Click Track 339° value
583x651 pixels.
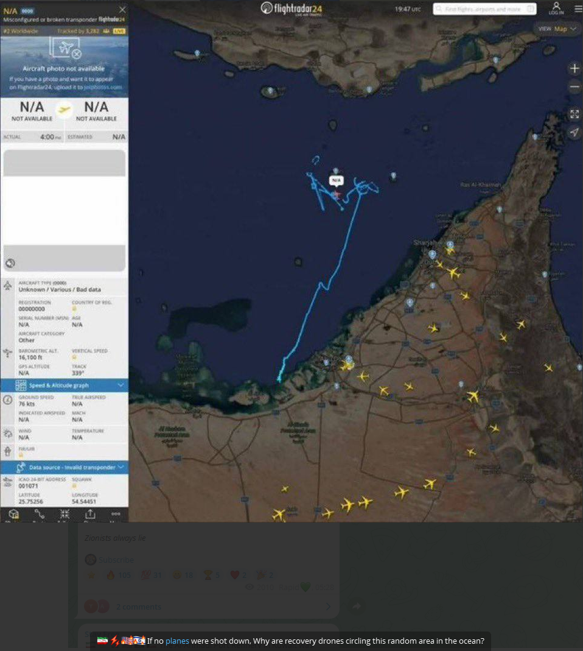78,373
